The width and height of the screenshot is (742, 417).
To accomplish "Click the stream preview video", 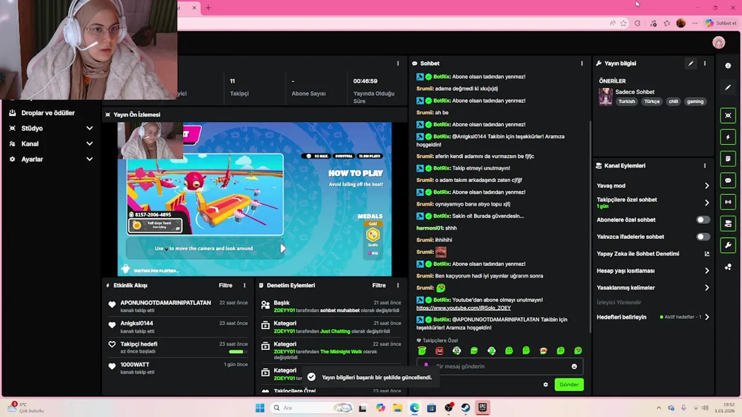I will coord(254,199).
